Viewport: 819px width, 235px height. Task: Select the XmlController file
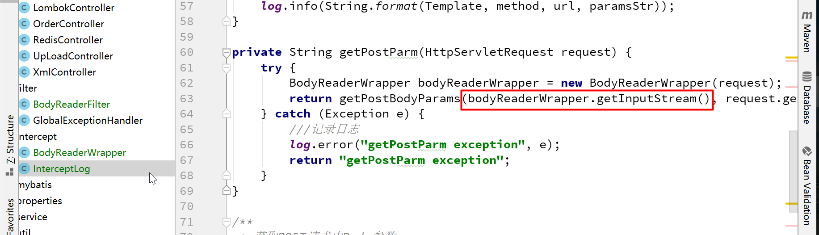pos(64,72)
